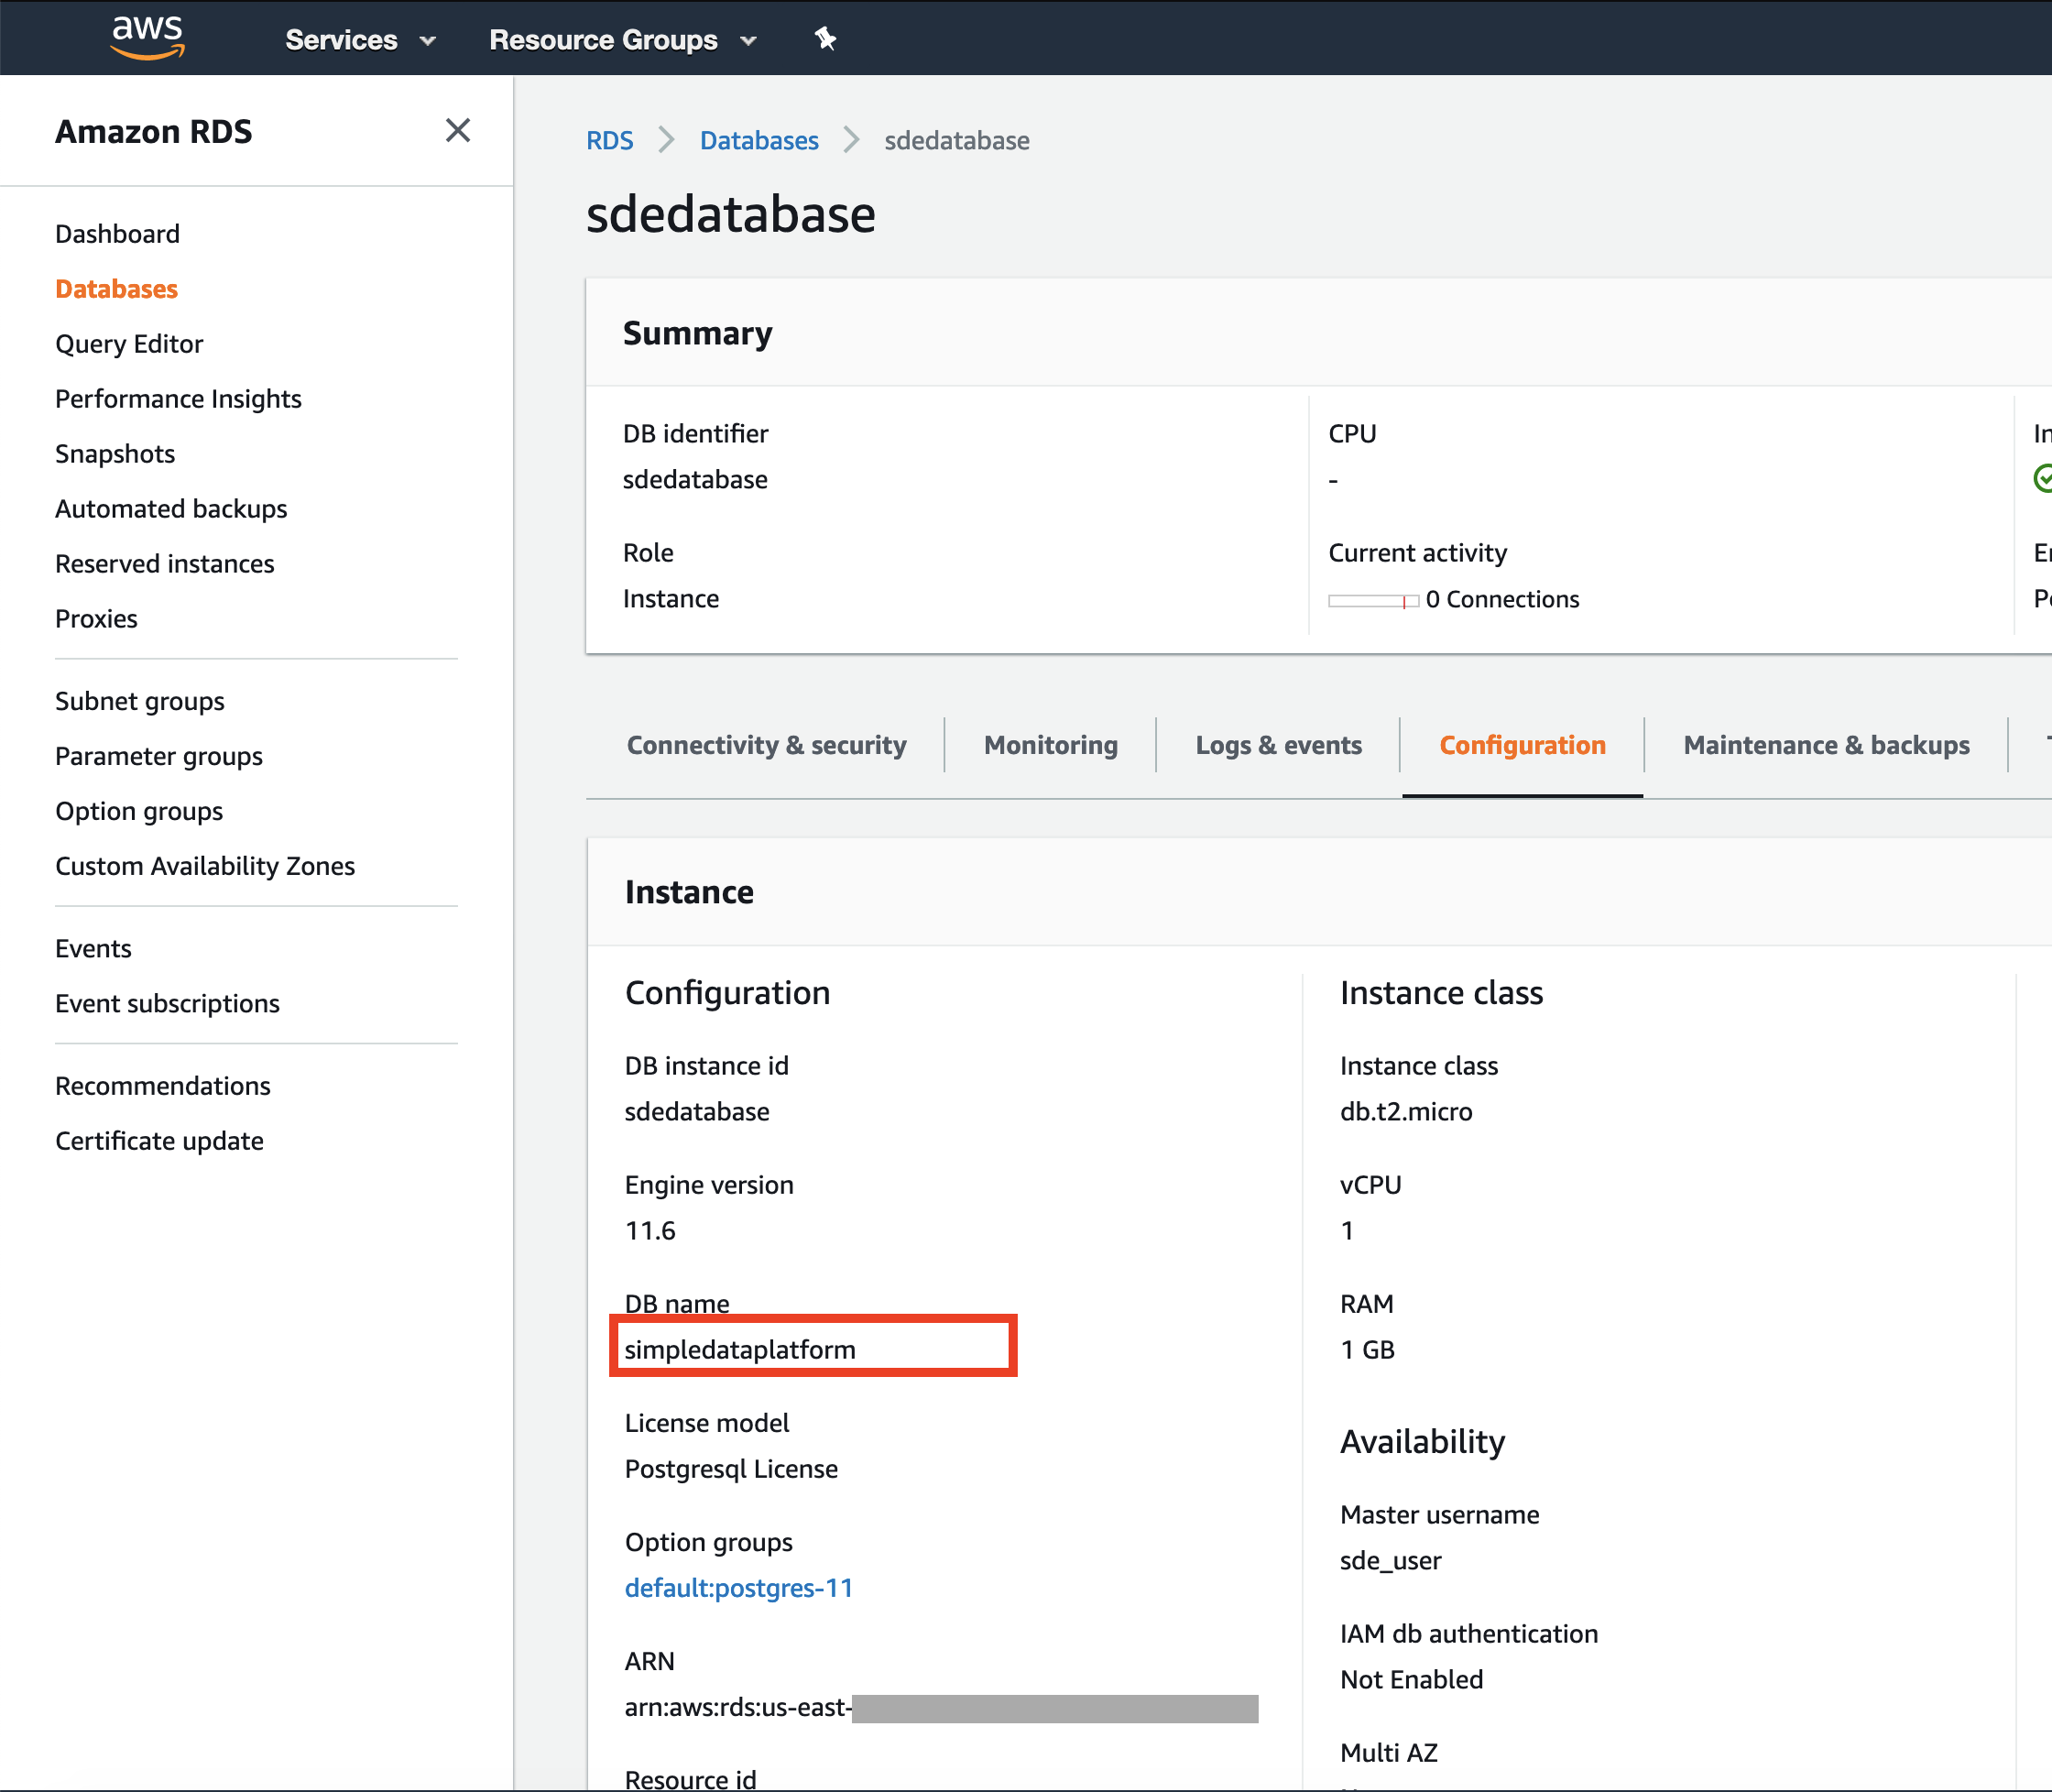Click the engine version value 11.6

pyautogui.click(x=650, y=1231)
